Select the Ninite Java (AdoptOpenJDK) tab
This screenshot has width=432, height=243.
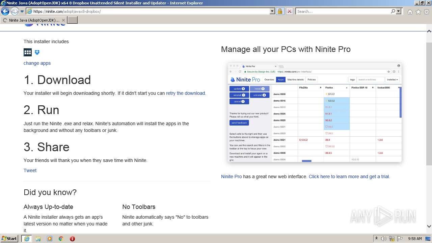[34, 20]
